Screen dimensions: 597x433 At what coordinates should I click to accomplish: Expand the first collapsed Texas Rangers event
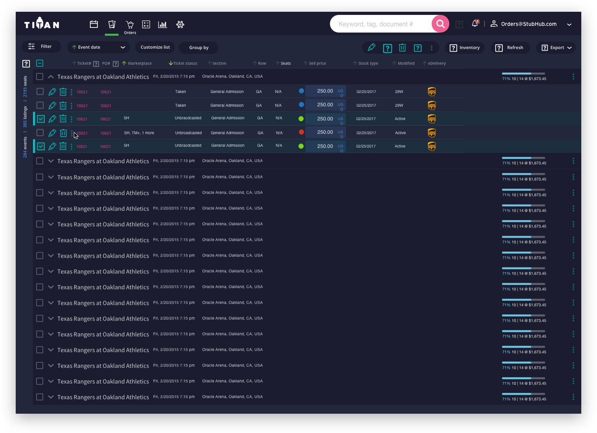[51, 161]
